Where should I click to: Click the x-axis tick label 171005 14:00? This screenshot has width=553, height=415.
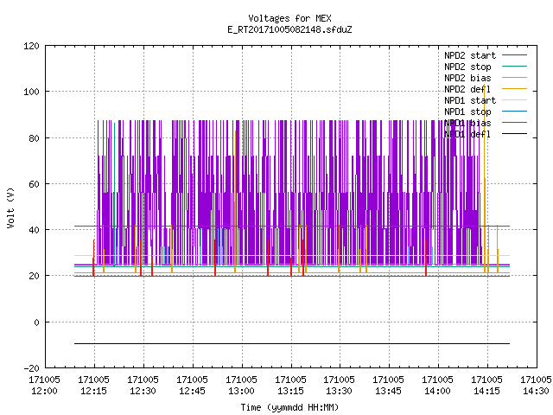point(438,386)
